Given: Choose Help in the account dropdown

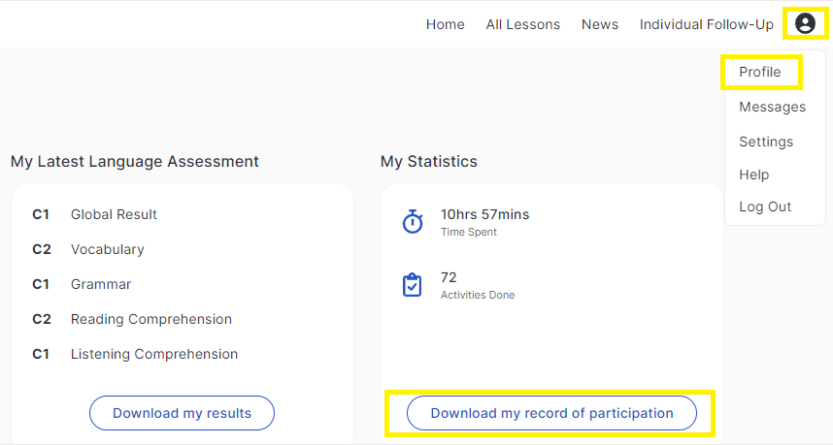Looking at the screenshot, I should click(x=753, y=175).
